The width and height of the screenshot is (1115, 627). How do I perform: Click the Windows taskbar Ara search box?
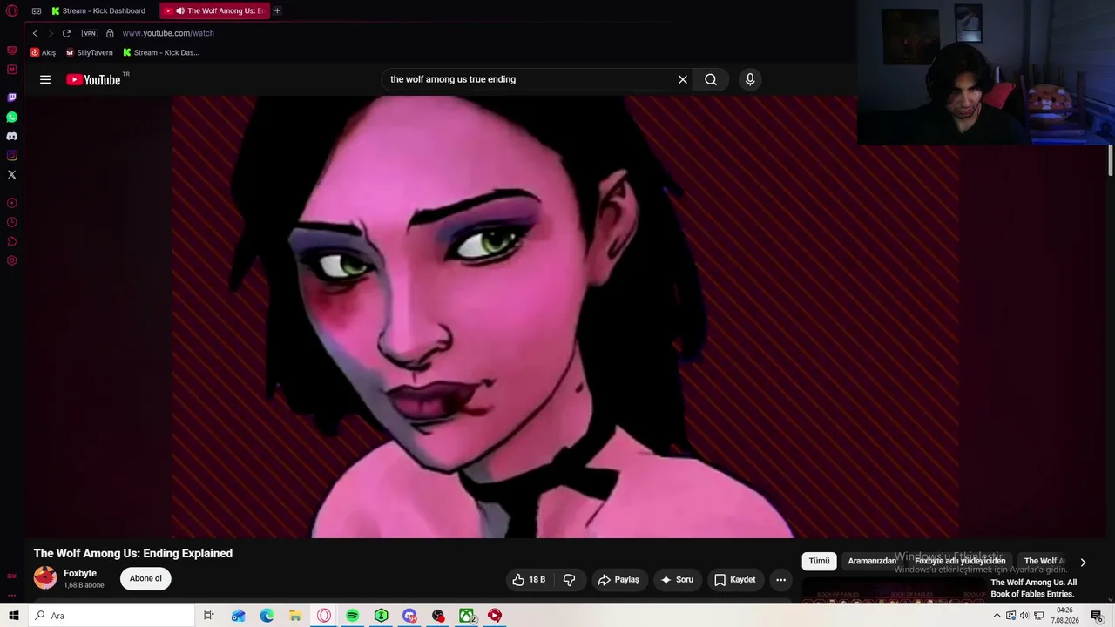[x=111, y=616]
